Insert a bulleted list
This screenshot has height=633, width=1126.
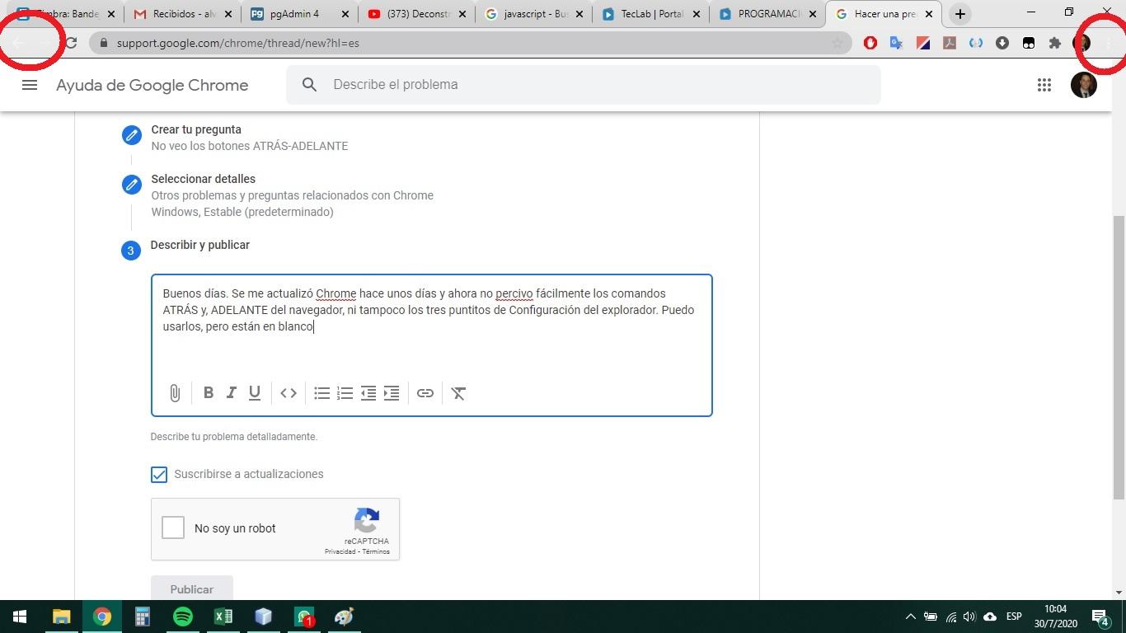click(322, 393)
